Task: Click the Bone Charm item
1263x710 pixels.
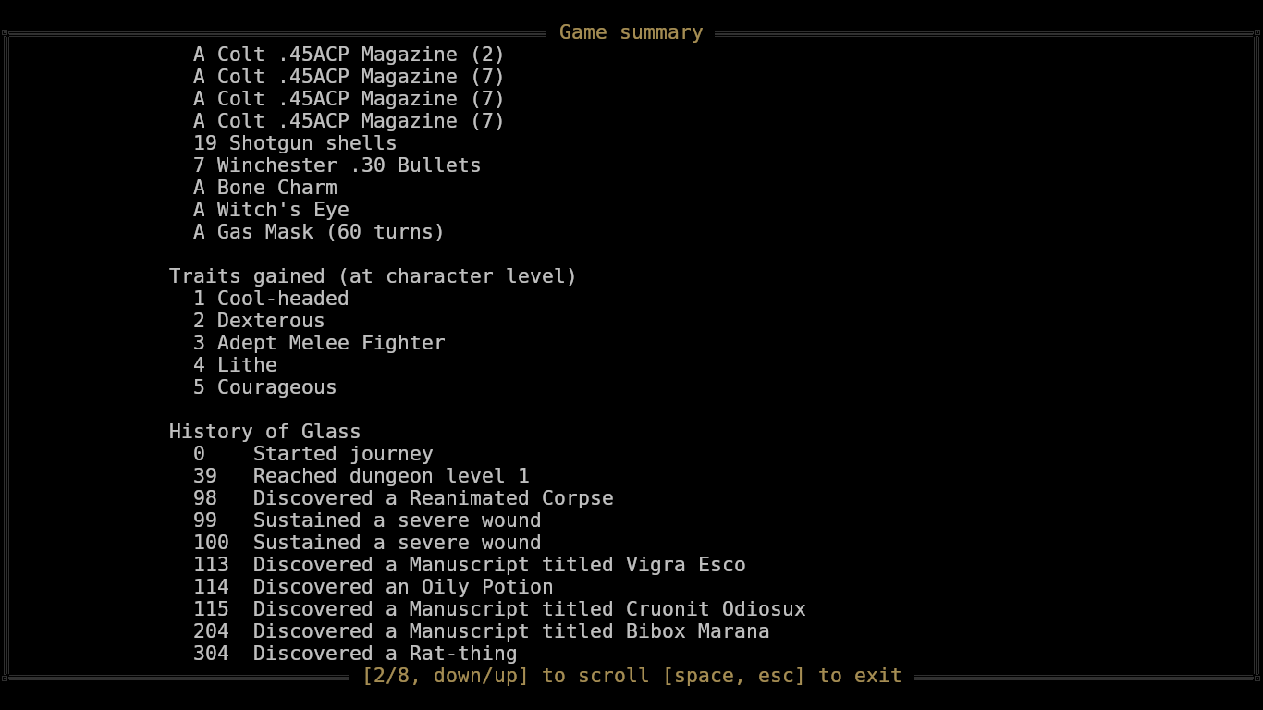Action: click(265, 188)
